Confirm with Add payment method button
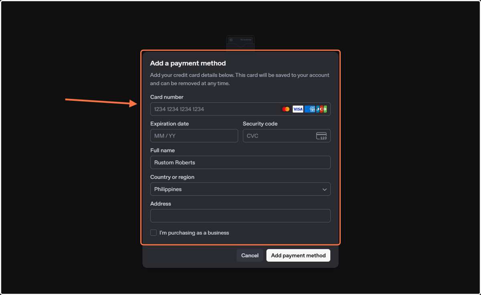This screenshot has width=481, height=295. [298, 255]
